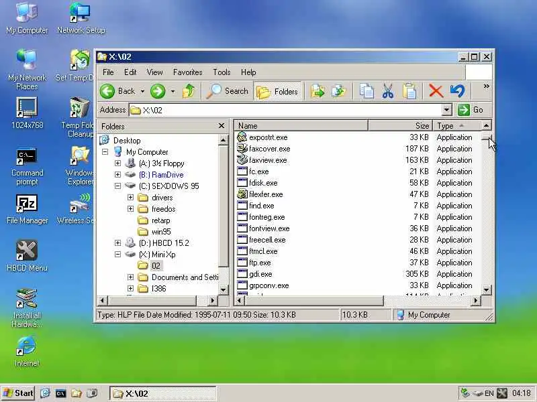Expand the (B:) RamDrive node

coord(118,174)
